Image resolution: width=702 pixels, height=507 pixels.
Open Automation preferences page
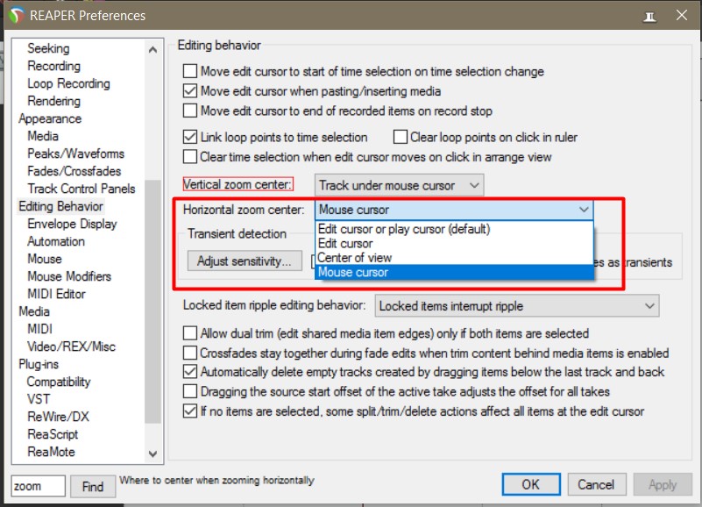(x=56, y=241)
